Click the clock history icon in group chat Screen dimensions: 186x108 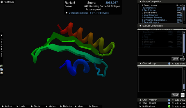[183, 95]
